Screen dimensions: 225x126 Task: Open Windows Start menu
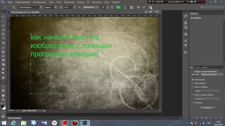point(4,123)
